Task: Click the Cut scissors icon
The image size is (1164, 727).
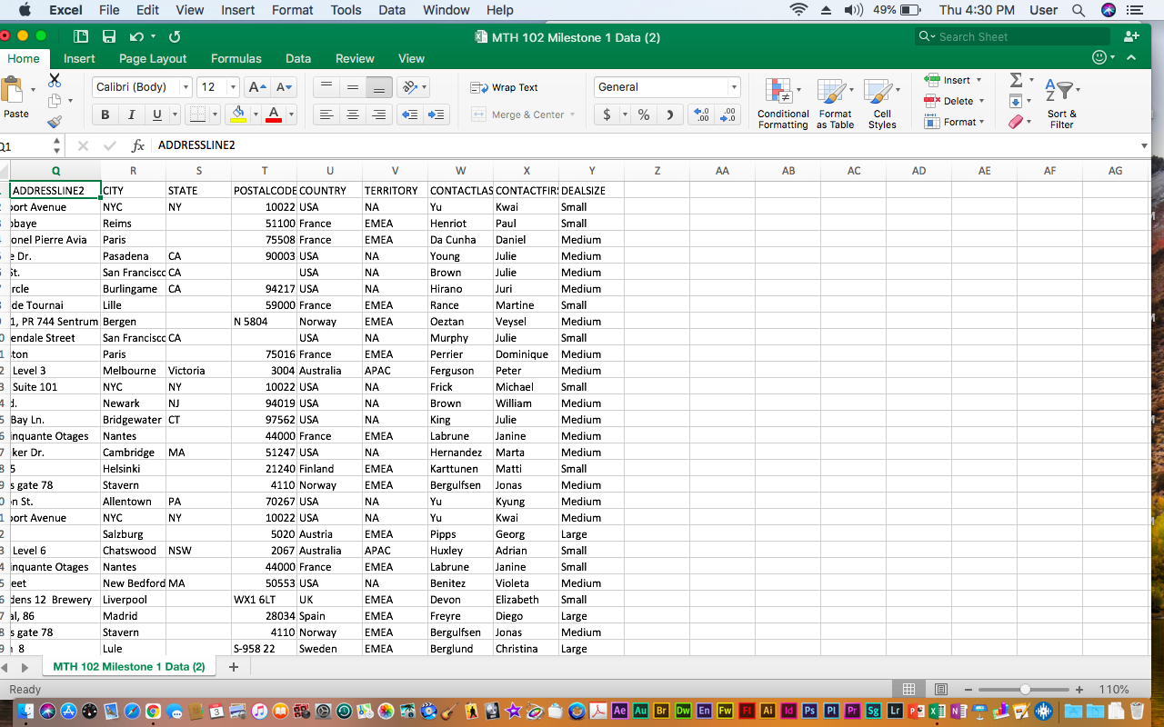Action: tap(55, 80)
